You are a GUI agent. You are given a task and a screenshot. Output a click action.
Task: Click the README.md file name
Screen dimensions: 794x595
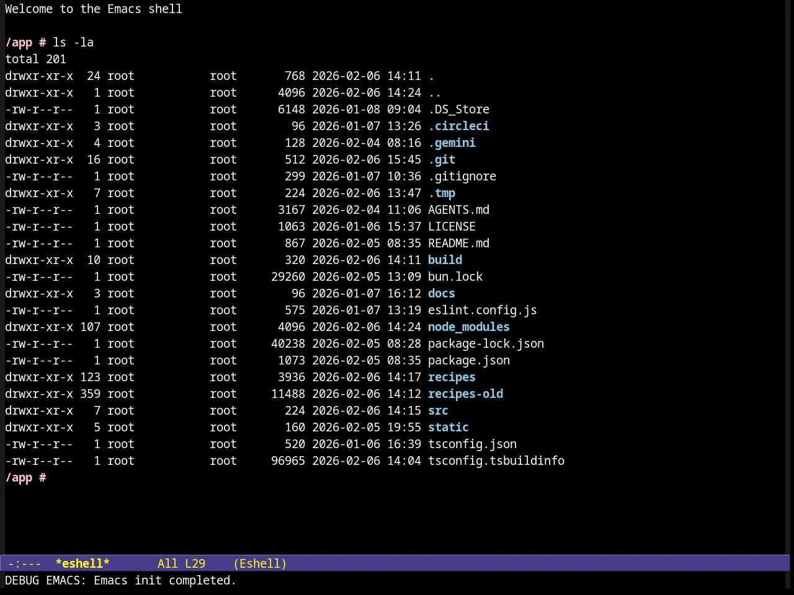458,243
